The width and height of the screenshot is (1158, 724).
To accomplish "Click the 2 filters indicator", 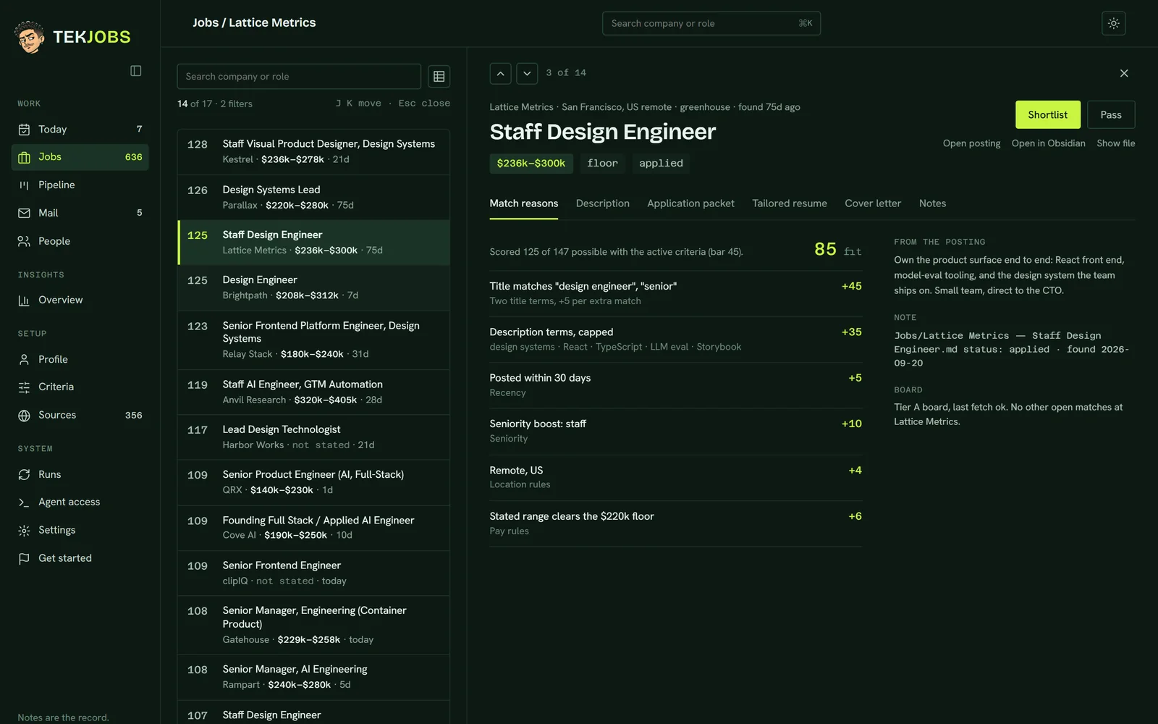I will pos(236,104).
